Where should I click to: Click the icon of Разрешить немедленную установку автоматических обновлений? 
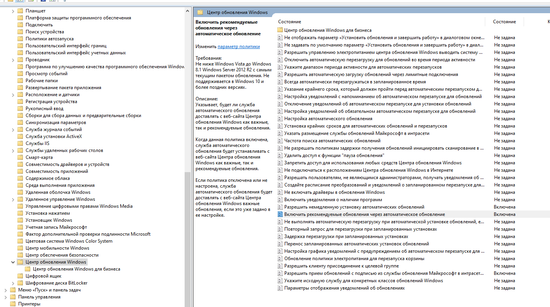click(280, 207)
